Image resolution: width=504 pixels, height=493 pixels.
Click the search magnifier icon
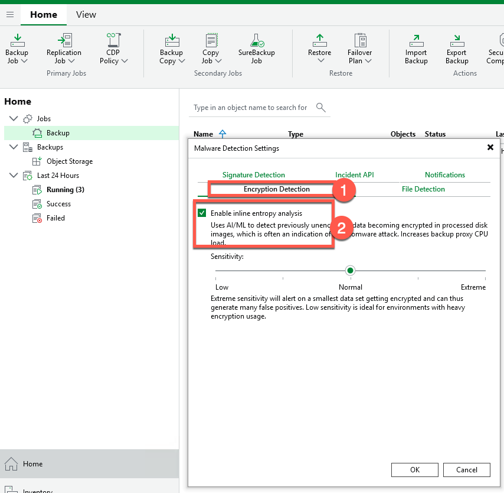coord(321,107)
